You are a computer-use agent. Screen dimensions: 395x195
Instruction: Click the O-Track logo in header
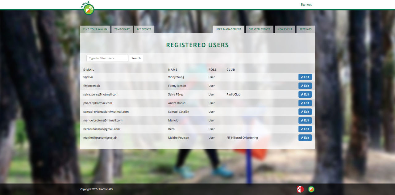click(x=88, y=8)
